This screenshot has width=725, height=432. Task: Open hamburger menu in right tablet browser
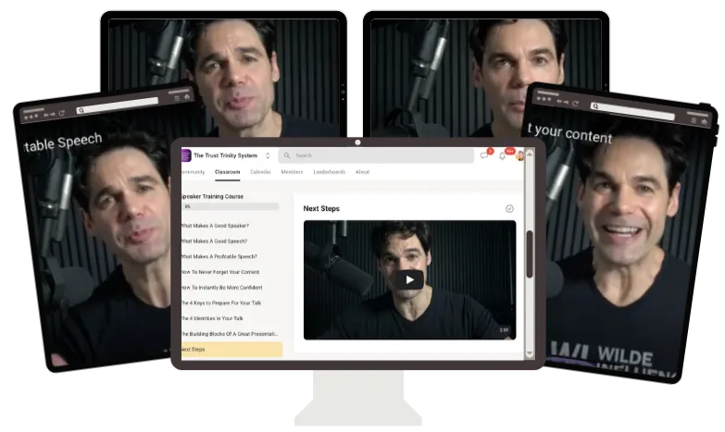pos(694,120)
